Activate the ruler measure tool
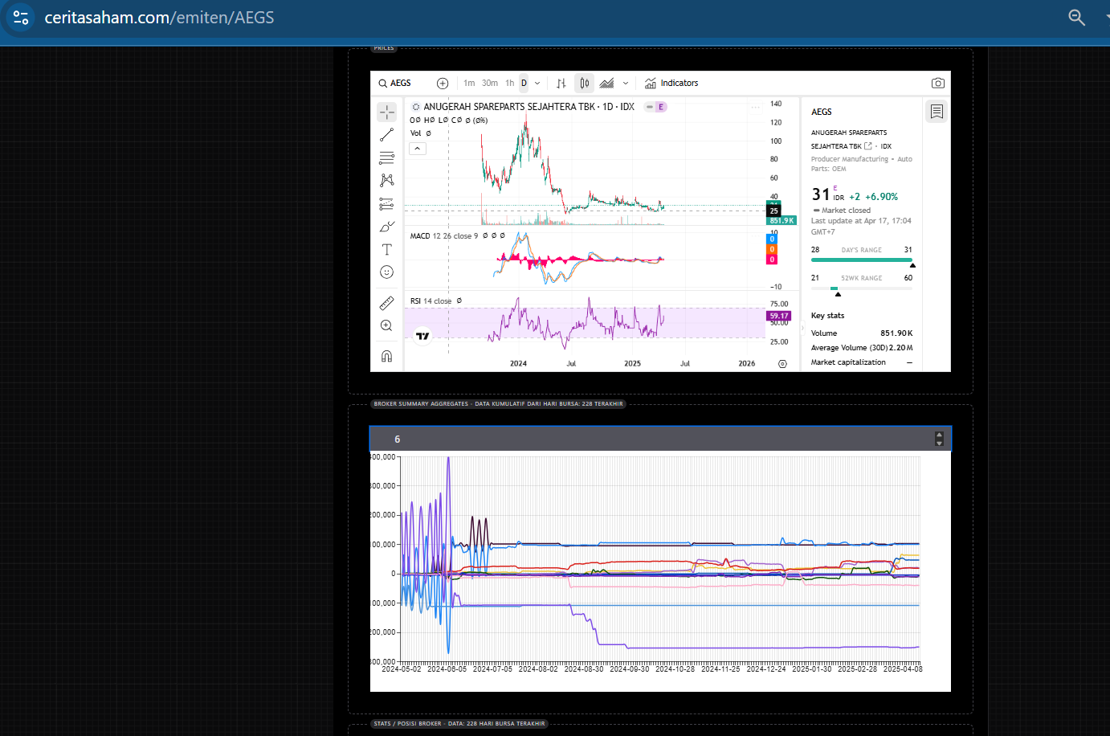 tap(386, 303)
